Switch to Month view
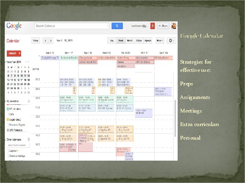Image resolution: width=245 pixels, height=183 pixels. pyautogui.click(x=130, y=41)
